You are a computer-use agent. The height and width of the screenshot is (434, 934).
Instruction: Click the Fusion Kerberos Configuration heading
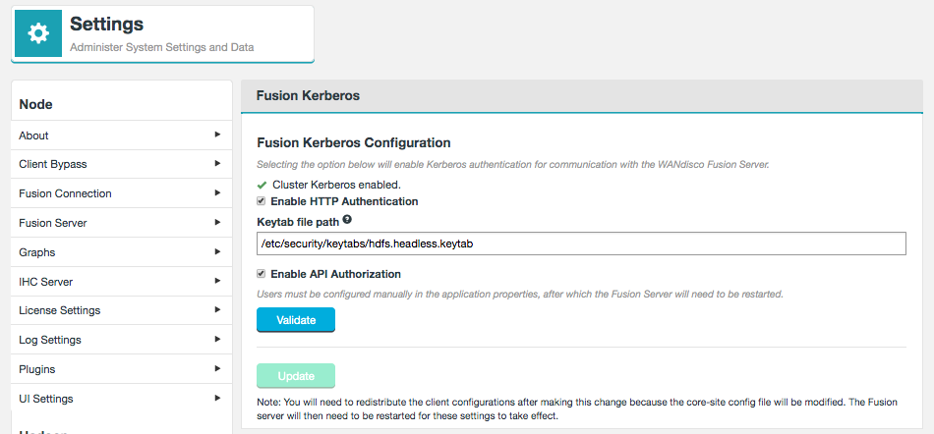[354, 142]
